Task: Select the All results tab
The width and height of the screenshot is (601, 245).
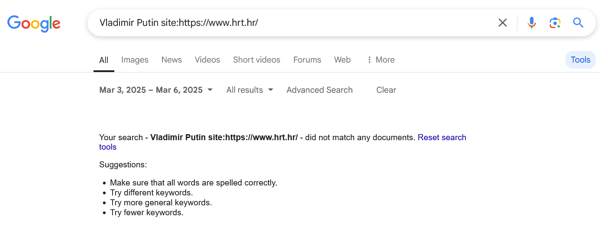Action: click(x=103, y=60)
